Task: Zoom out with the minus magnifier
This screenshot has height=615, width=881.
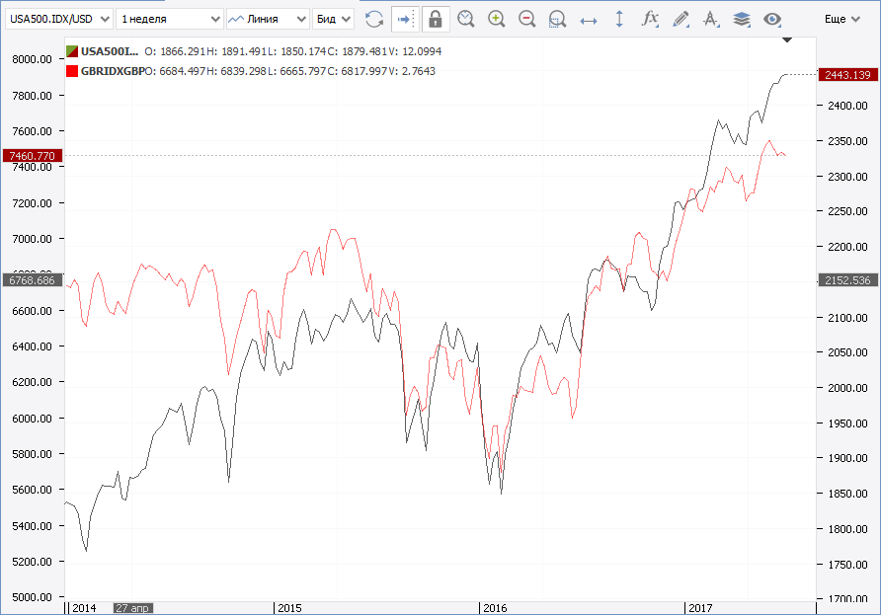Action: coord(527,19)
